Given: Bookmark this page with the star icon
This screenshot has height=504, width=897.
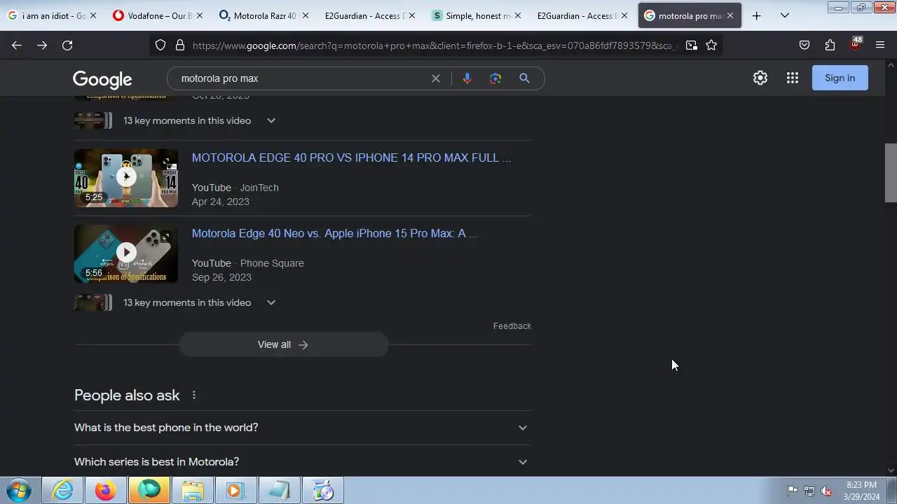Looking at the screenshot, I should point(711,45).
